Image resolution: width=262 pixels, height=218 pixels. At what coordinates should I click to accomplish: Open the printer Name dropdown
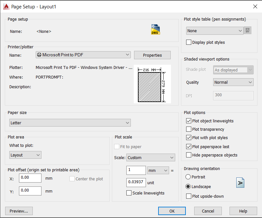(83, 55)
